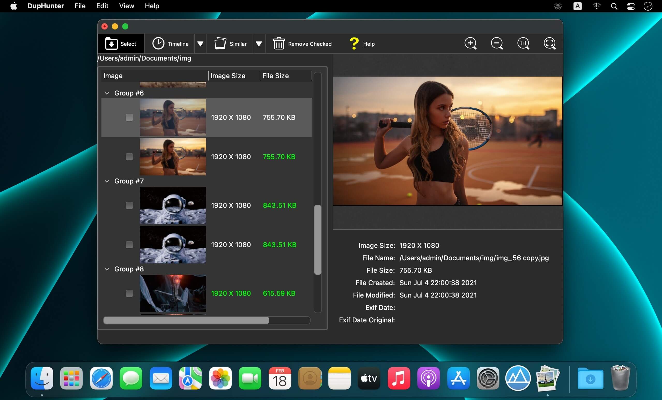Set the zoom to 1:1 actual size
Screen dimensions: 662x400
523,43
